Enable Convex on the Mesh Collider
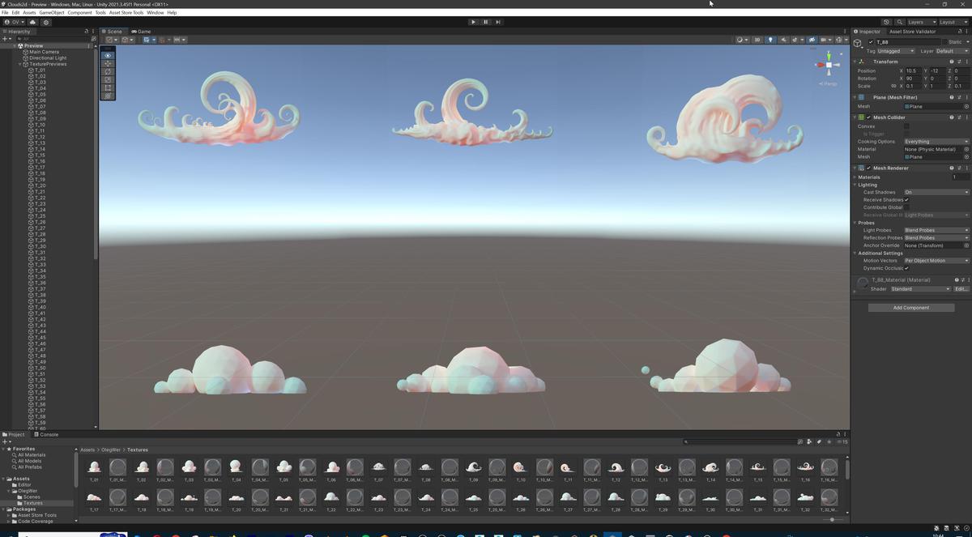 pyautogui.click(x=906, y=126)
